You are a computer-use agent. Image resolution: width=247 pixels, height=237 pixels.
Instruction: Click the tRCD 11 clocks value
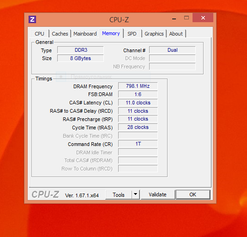pos(138,111)
